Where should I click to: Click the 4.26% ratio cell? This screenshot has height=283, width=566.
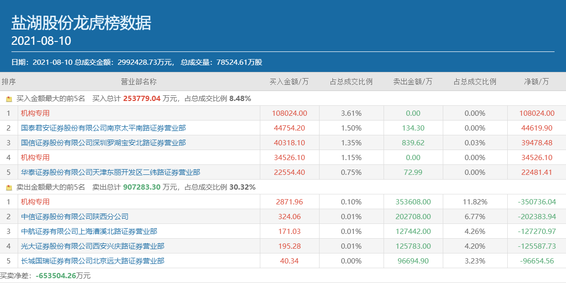pyautogui.click(x=475, y=231)
